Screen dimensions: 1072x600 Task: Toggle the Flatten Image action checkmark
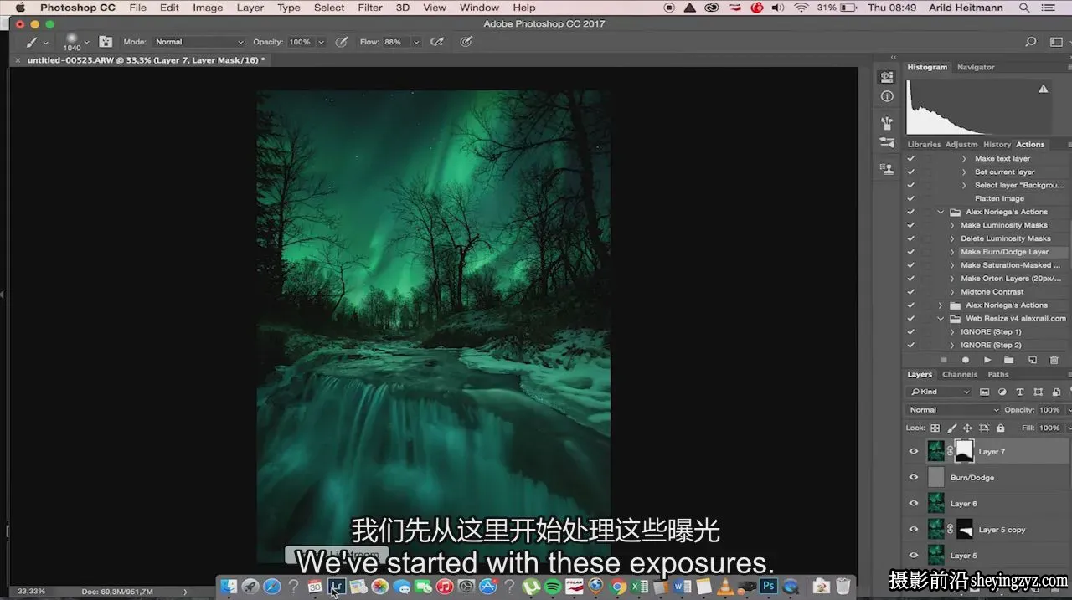(910, 198)
